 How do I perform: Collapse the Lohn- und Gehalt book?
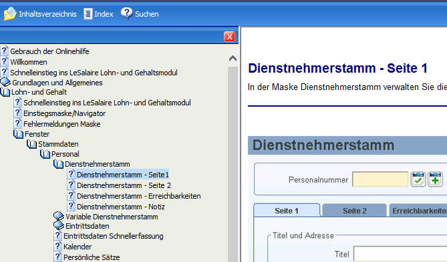coord(5,92)
